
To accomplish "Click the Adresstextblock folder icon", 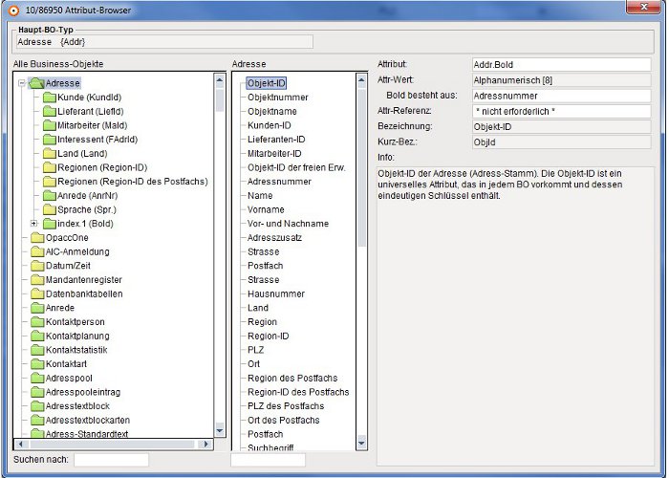I will point(37,406).
